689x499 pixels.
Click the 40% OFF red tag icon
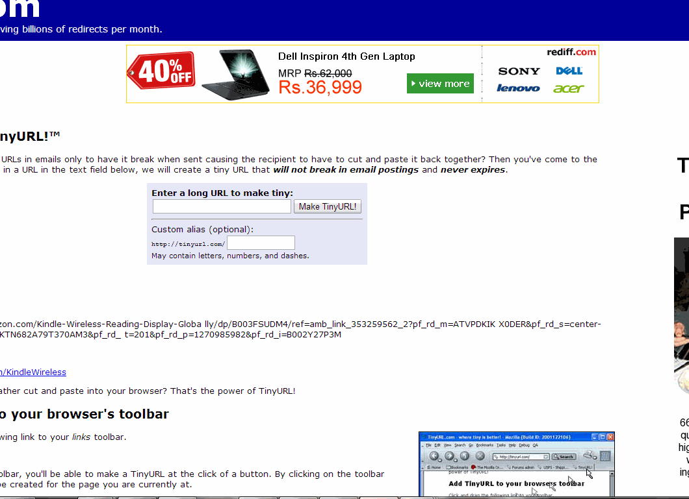coord(161,71)
